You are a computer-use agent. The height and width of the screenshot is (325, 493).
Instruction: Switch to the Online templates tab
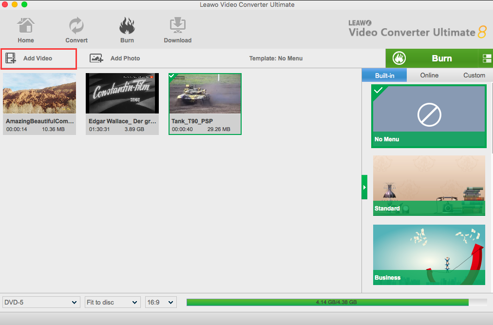coord(429,75)
